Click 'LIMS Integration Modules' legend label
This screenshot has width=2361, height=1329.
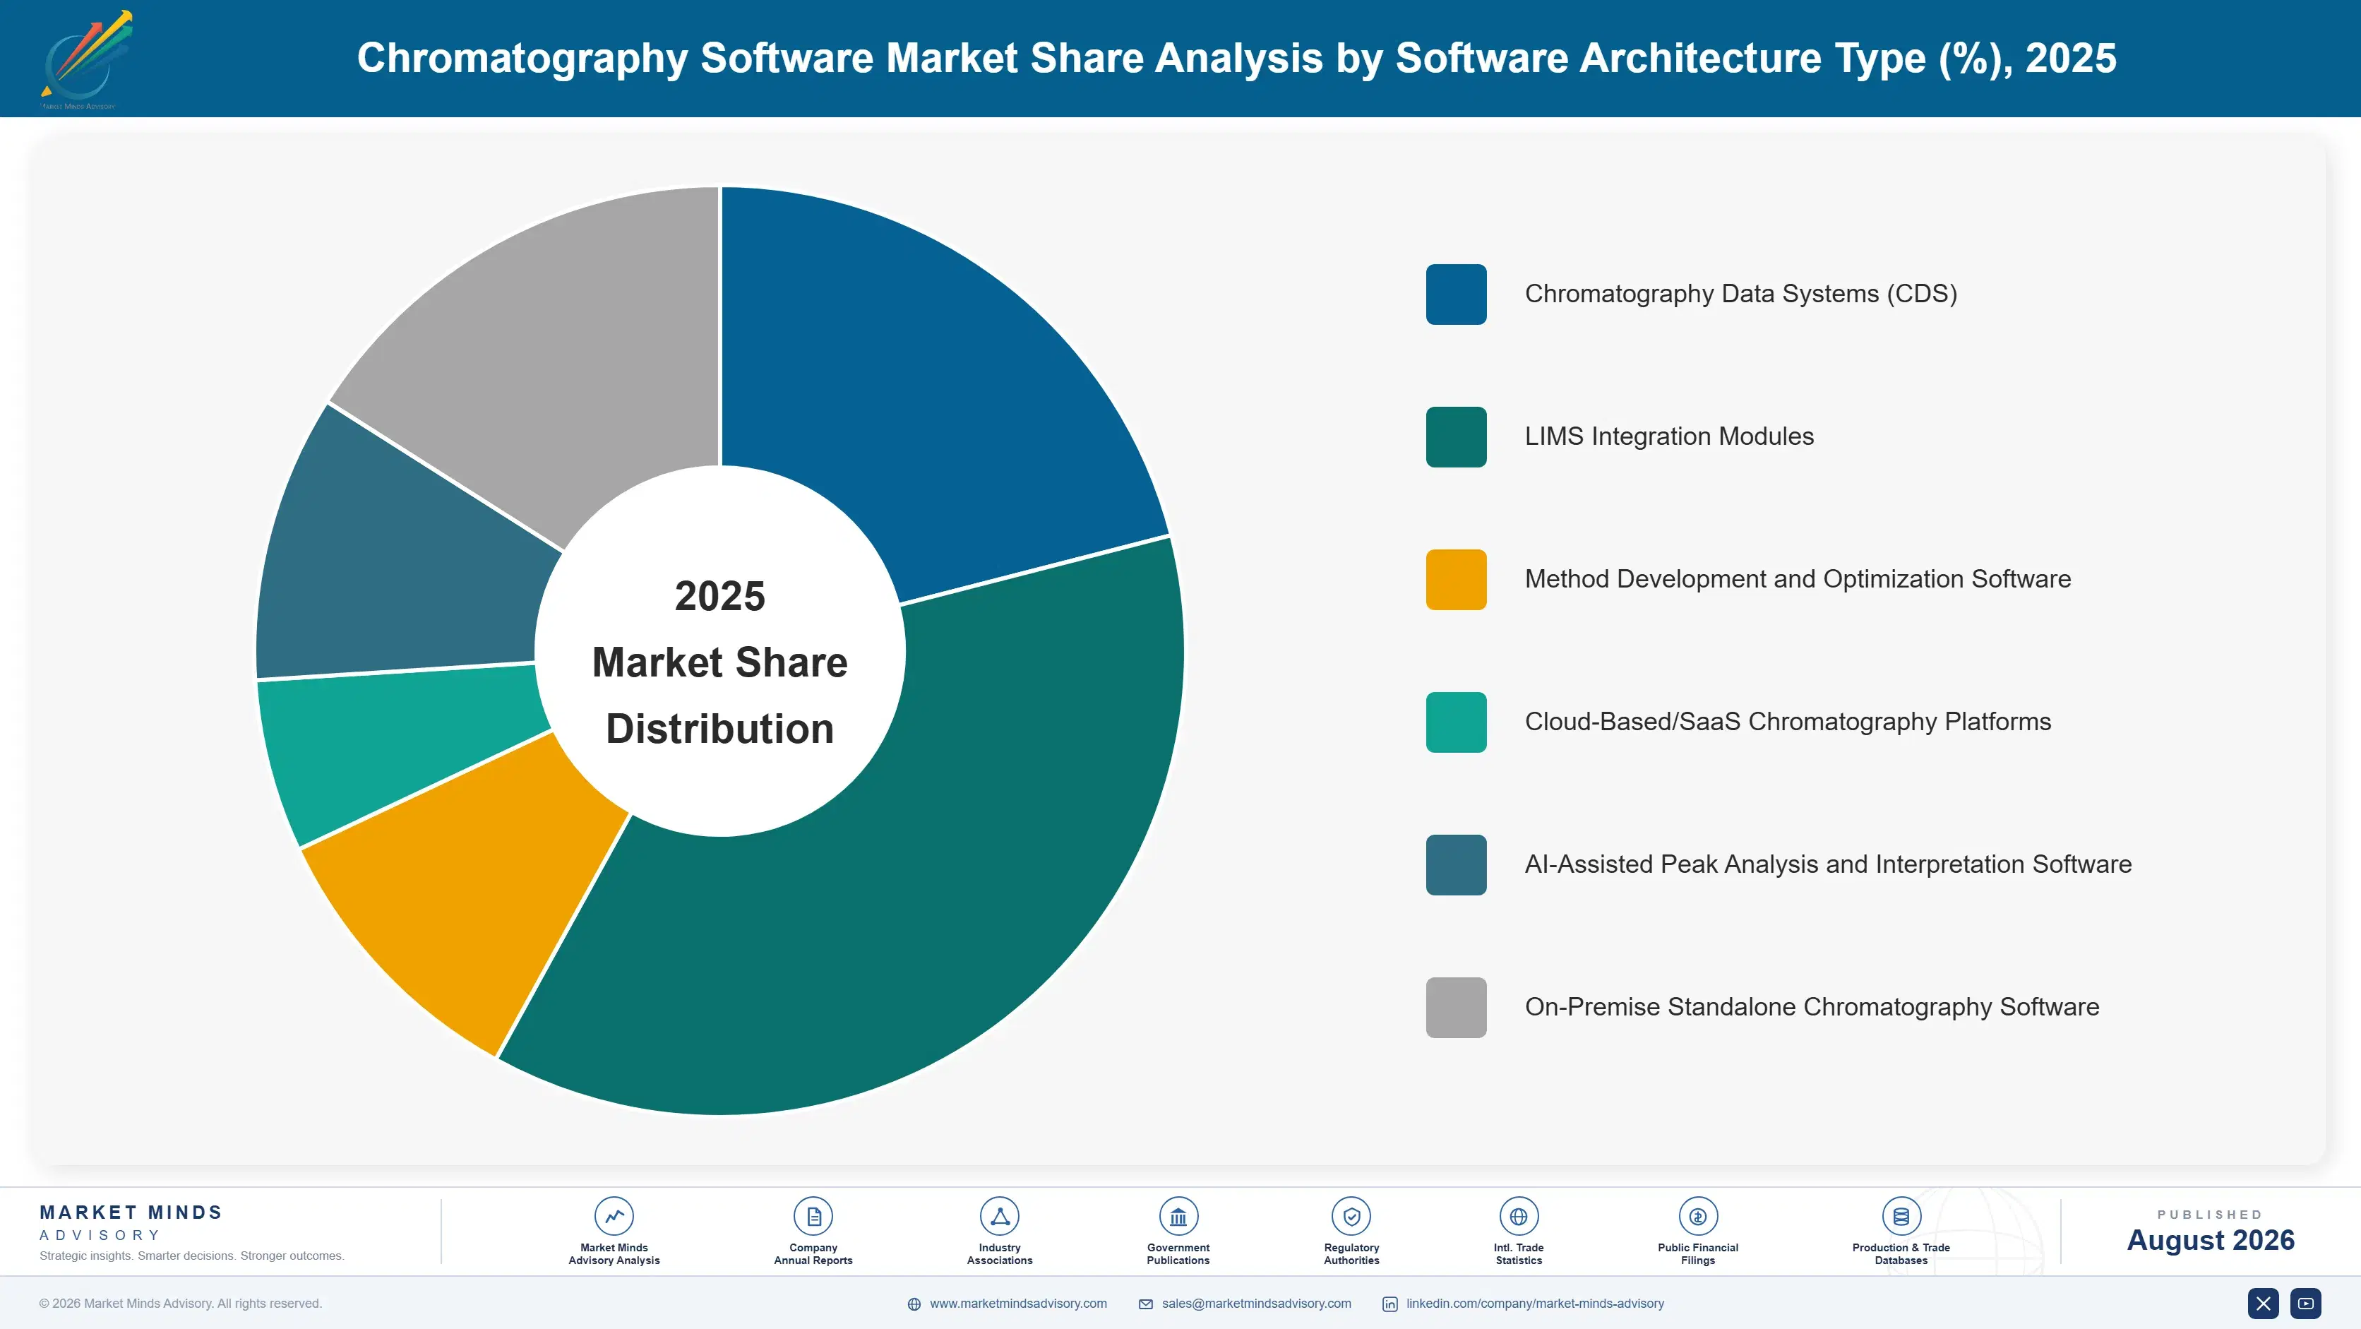(x=1669, y=436)
